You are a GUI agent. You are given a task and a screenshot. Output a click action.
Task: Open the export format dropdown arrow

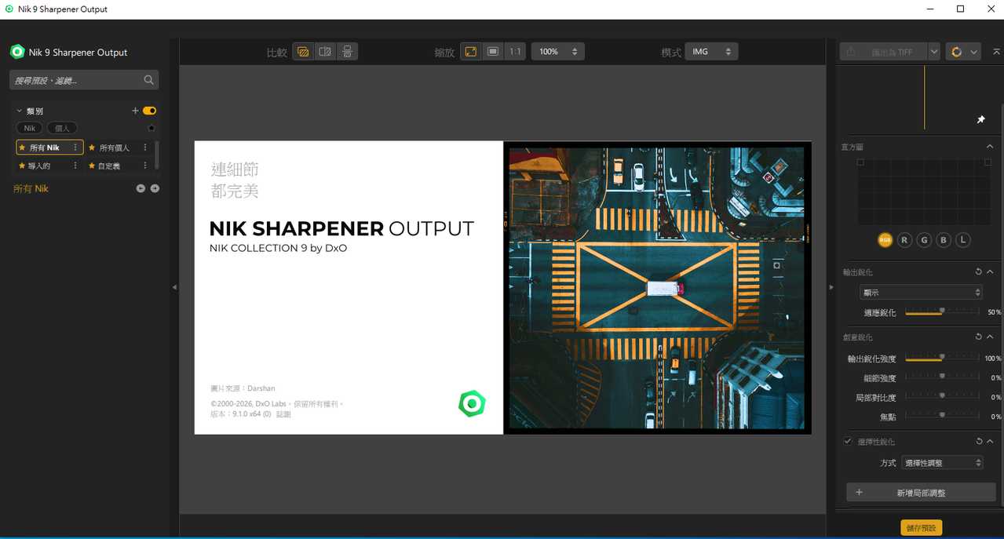(934, 52)
